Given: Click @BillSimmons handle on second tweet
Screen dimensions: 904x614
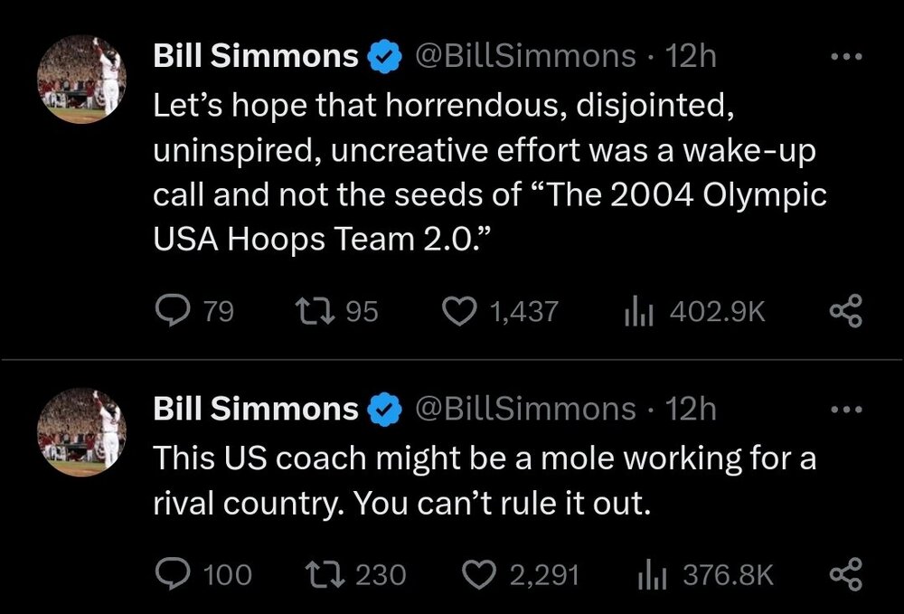Looking at the screenshot, I should coord(524,410).
